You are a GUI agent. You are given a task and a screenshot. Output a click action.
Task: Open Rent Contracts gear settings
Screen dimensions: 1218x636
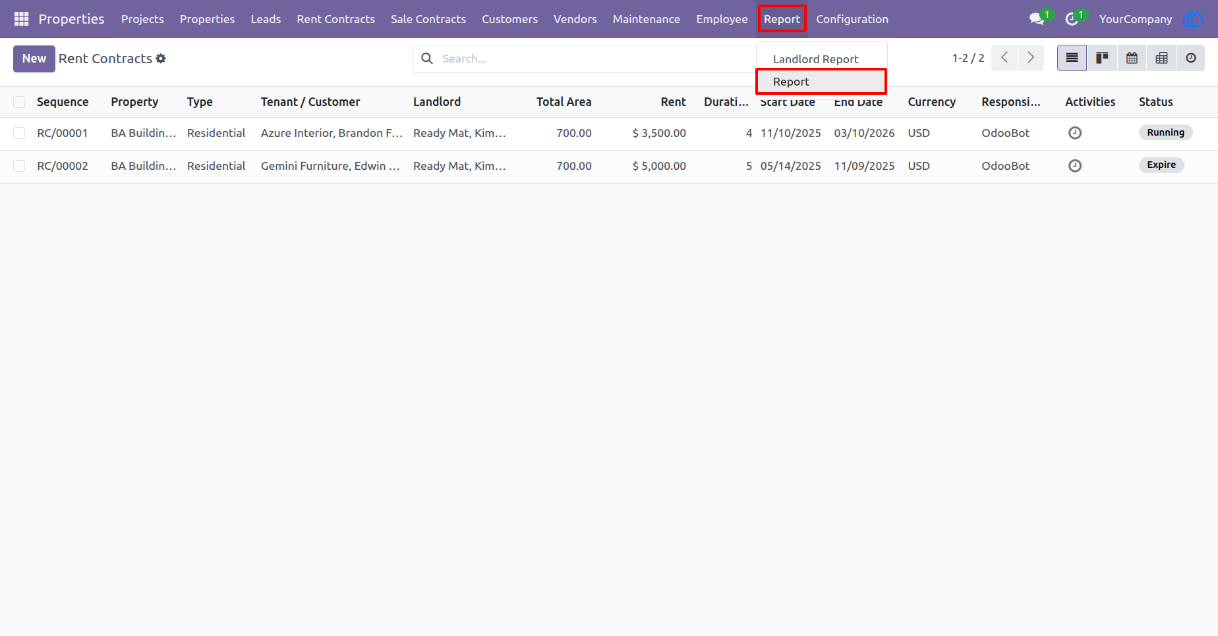161,59
